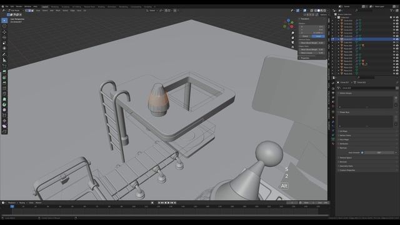Image resolution: width=400 pixels, height=225 pixels.
Task: Switch to solid viewport shading
Action: [319, 11]
